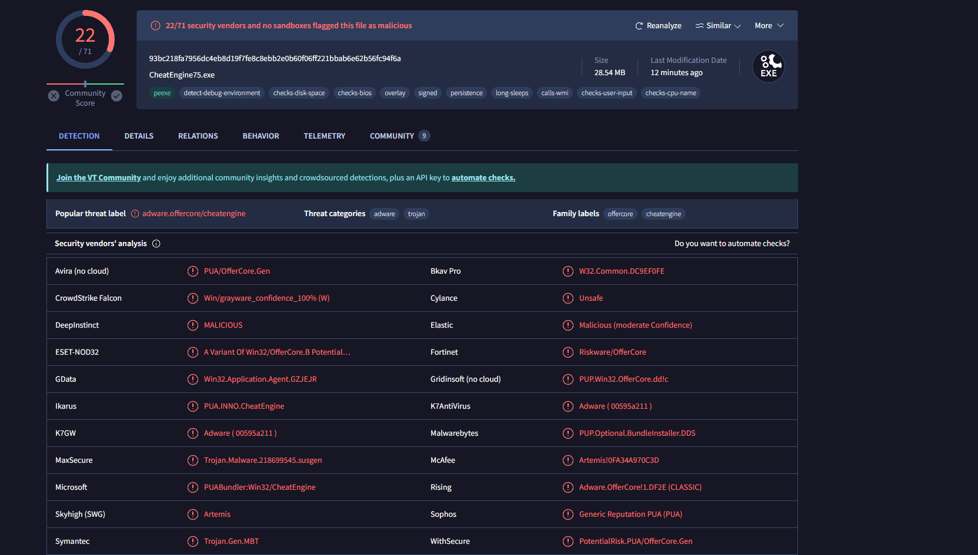Viewport: 978px width, 555px height.
Task: Click the EXE file type icon
Action: point(769,66)
